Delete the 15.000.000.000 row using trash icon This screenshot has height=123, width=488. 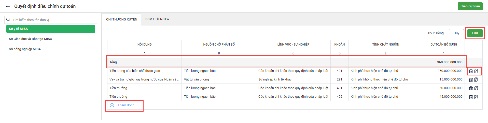(471, 80)
